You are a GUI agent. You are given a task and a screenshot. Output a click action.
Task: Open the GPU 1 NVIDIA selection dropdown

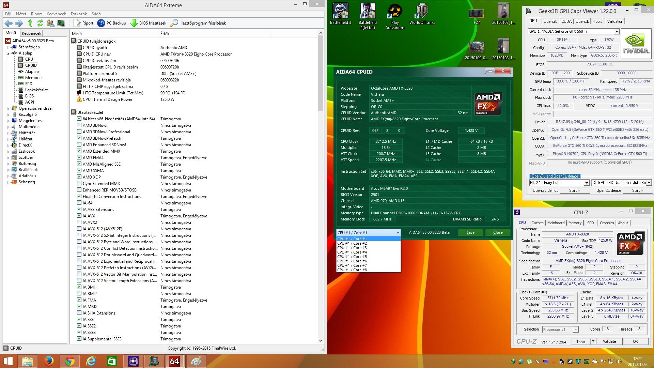click(x=616, y=32)
